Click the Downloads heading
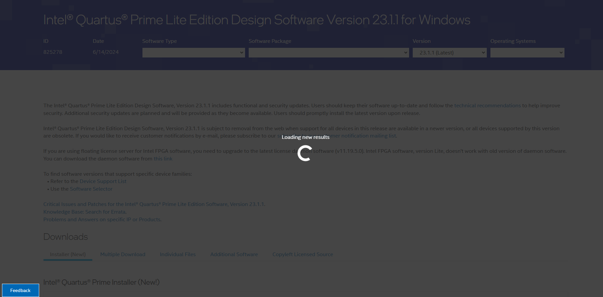Screen dimensions: 603x297 click(66, 237)
